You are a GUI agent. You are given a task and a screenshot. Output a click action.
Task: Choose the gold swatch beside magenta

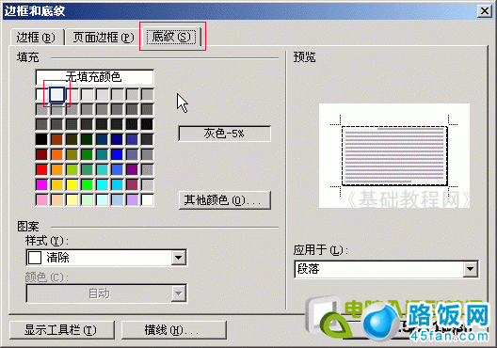pyautogui.click(x=57, y=185)
